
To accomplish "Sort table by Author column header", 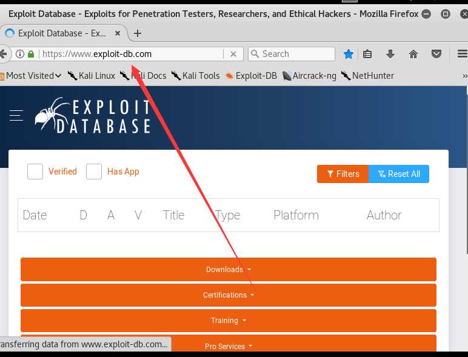I will pos(384,215).
